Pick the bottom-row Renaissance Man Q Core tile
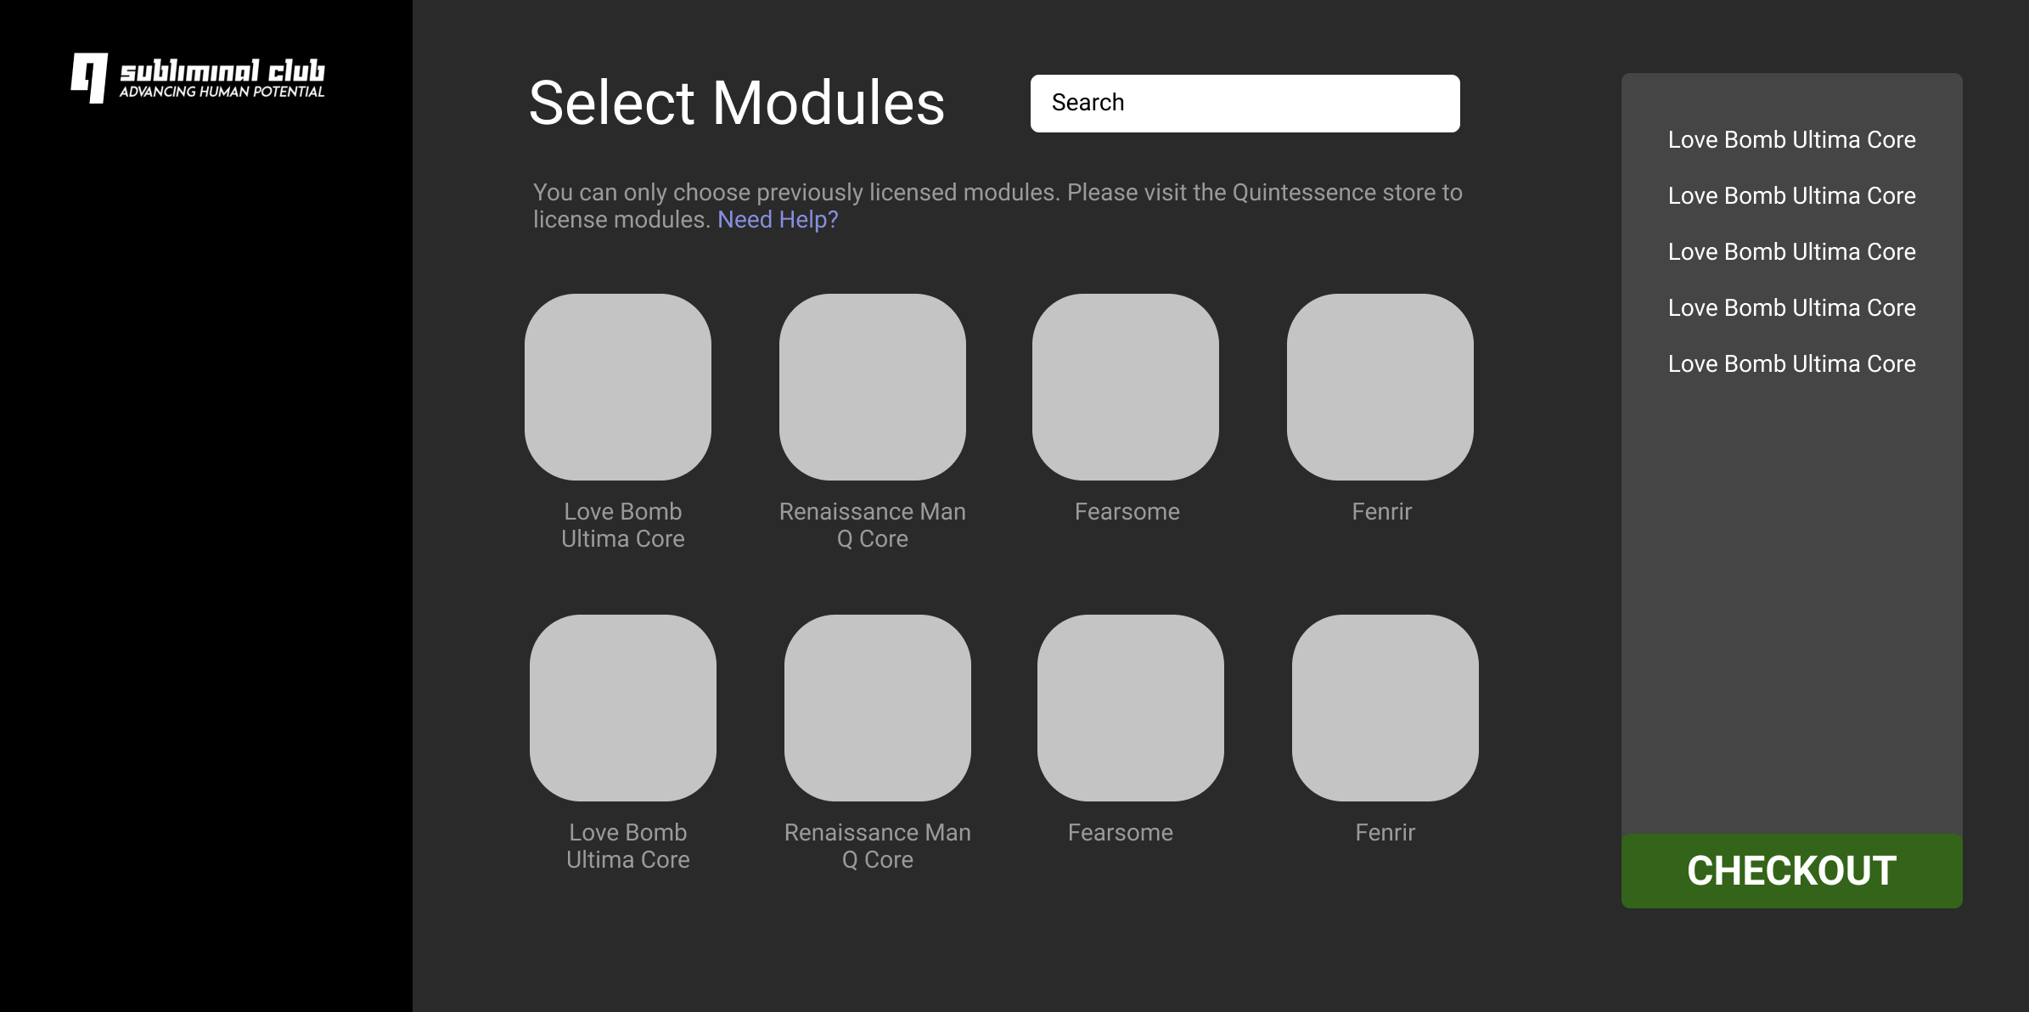This screenshot has height=1012, width=2029. (878, 708)
